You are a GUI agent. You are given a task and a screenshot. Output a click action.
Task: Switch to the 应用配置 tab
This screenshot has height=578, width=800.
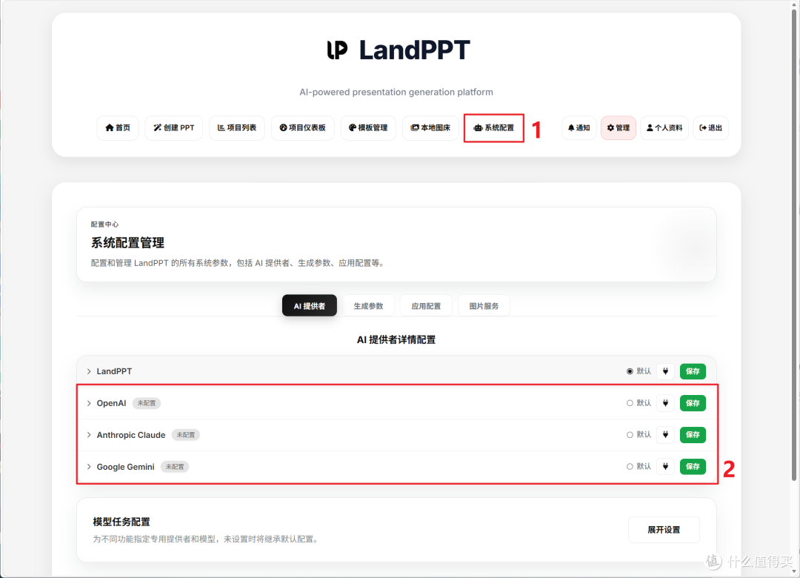pos(426,305)
